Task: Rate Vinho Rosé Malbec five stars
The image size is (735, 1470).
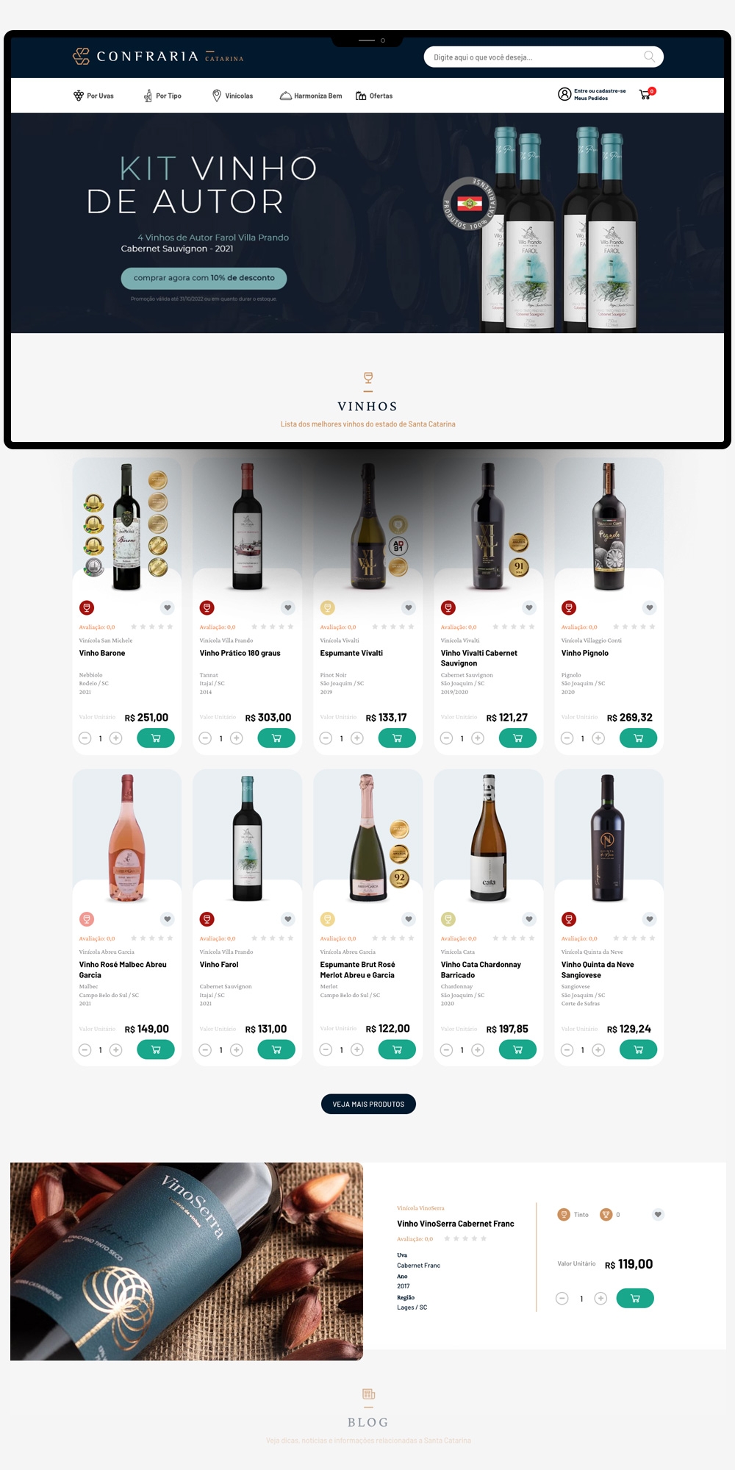Action: [170, 938]
